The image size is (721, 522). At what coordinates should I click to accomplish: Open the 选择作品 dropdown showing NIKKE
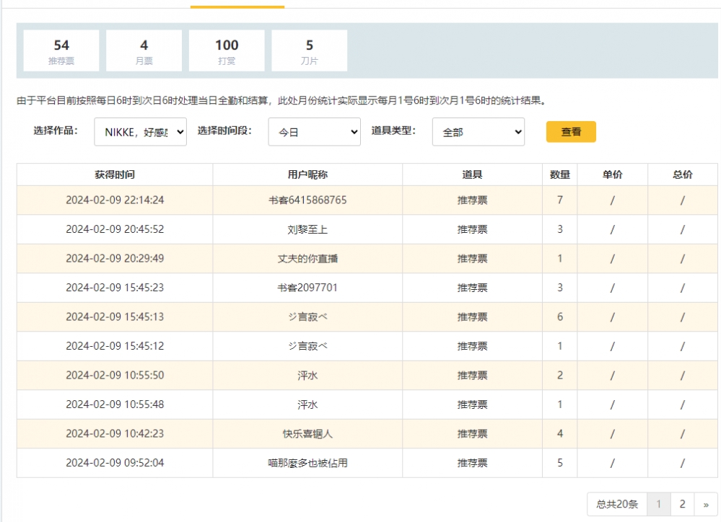tap(140, 132)
